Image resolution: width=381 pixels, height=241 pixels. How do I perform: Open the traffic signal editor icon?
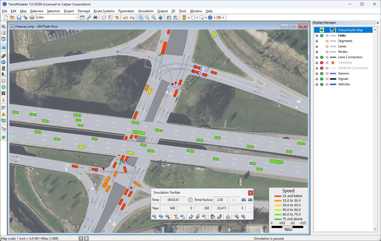(x=3, y=68)
